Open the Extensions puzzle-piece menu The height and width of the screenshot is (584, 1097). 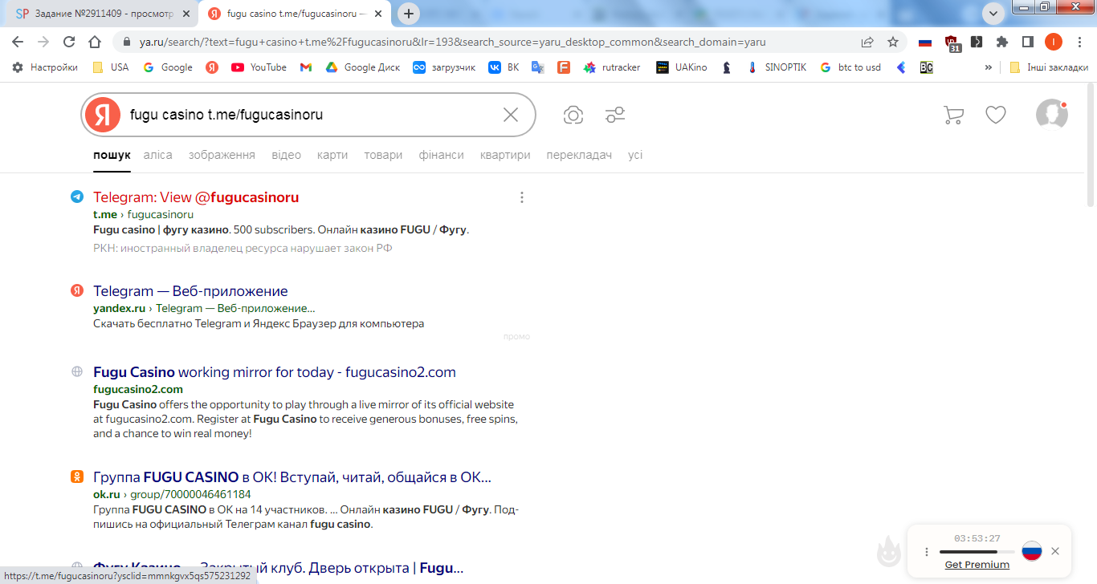point(1002,42)
